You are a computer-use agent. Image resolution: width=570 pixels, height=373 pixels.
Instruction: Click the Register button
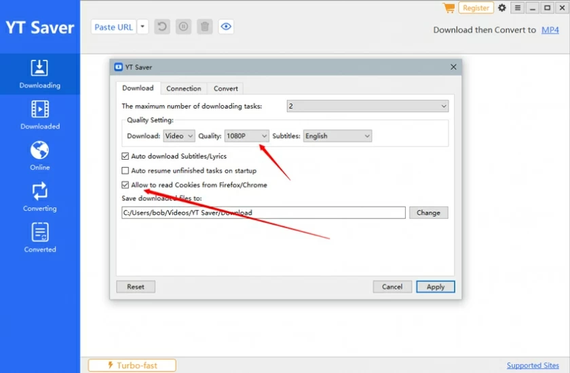pyautogui.click(x=476, y=7)
